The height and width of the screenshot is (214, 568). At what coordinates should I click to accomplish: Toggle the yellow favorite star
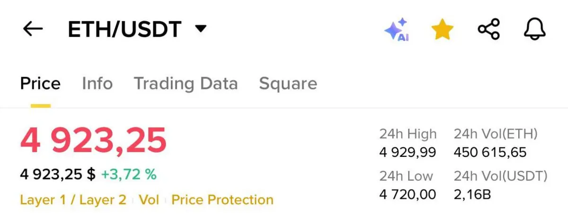click(x=442, y=30)
